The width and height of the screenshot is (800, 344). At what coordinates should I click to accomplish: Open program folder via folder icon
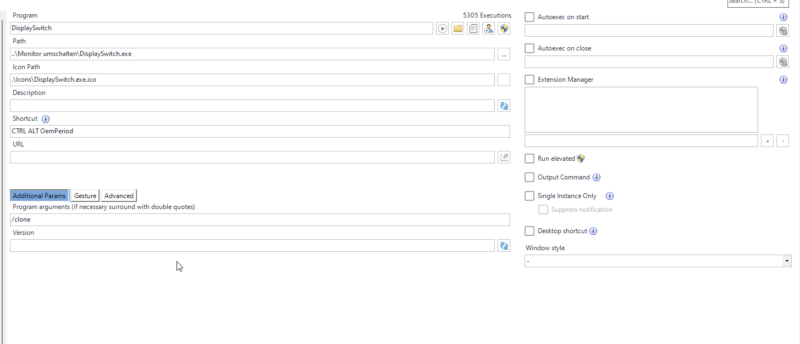(458, 29)
